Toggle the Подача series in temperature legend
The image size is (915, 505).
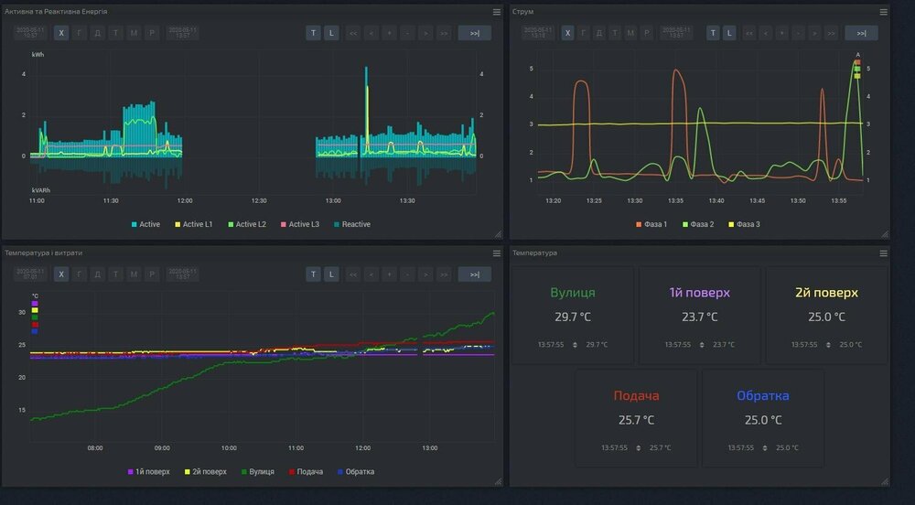pyautogui.click(x=306, y=472)
